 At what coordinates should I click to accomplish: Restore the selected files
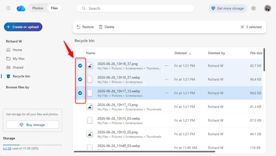[85, 27]
